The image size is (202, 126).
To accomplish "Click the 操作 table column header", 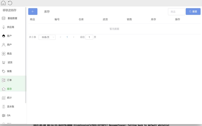I will [x=178, y=19].
